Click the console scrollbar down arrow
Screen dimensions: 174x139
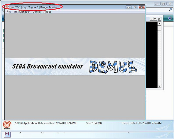coord(160,86)
